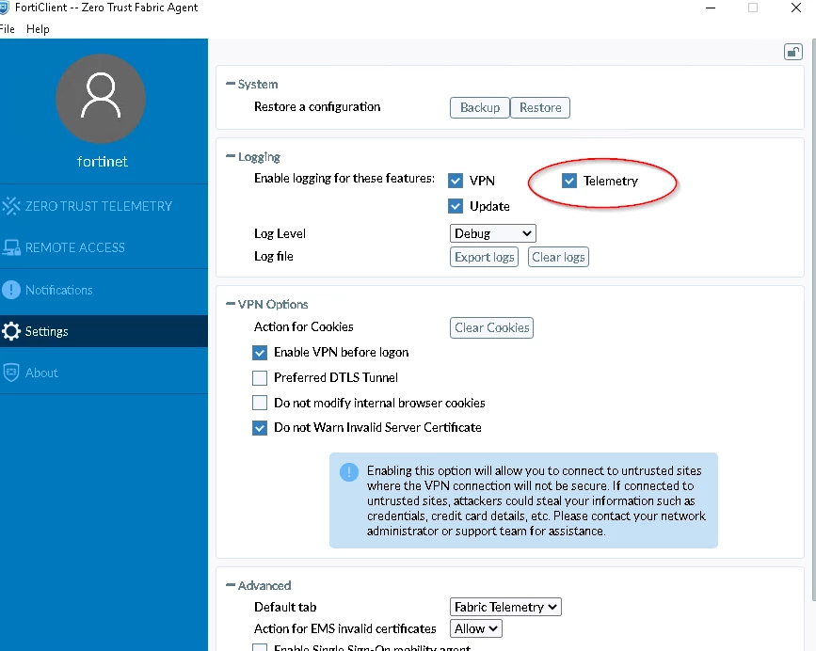
Task: Minimize the FortiClient window
Action: [x=711, y=8]
